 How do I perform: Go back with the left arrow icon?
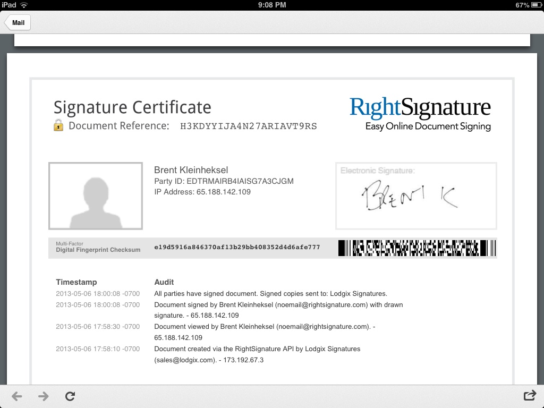click(16, 396)
